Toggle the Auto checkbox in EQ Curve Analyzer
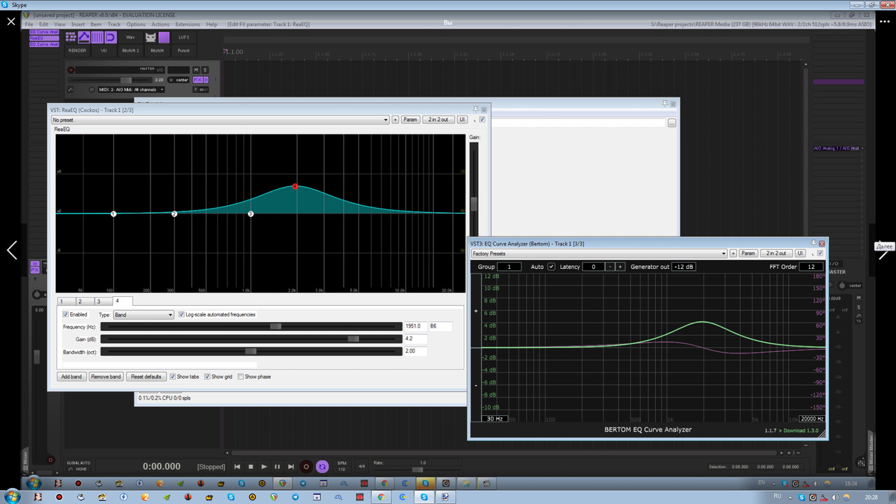The width and height of the screenshot is (896, 504). click(x=552, y=267)
